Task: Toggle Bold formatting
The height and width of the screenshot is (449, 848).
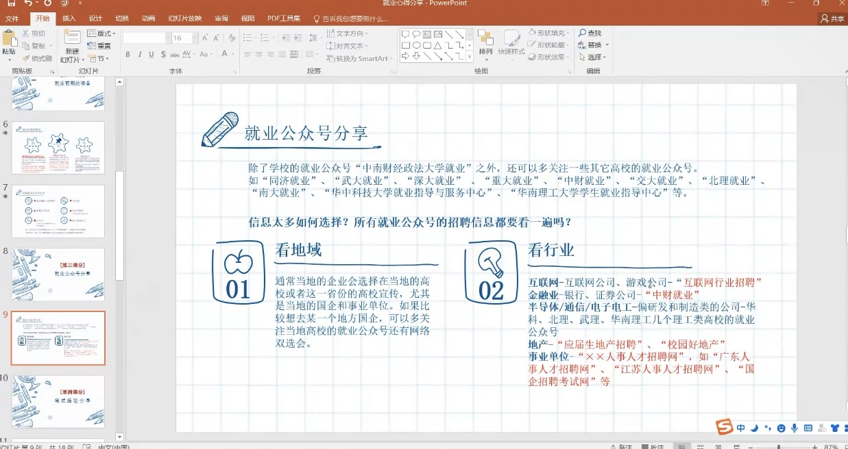Action: pyautogui.click(x=127, y=55)
